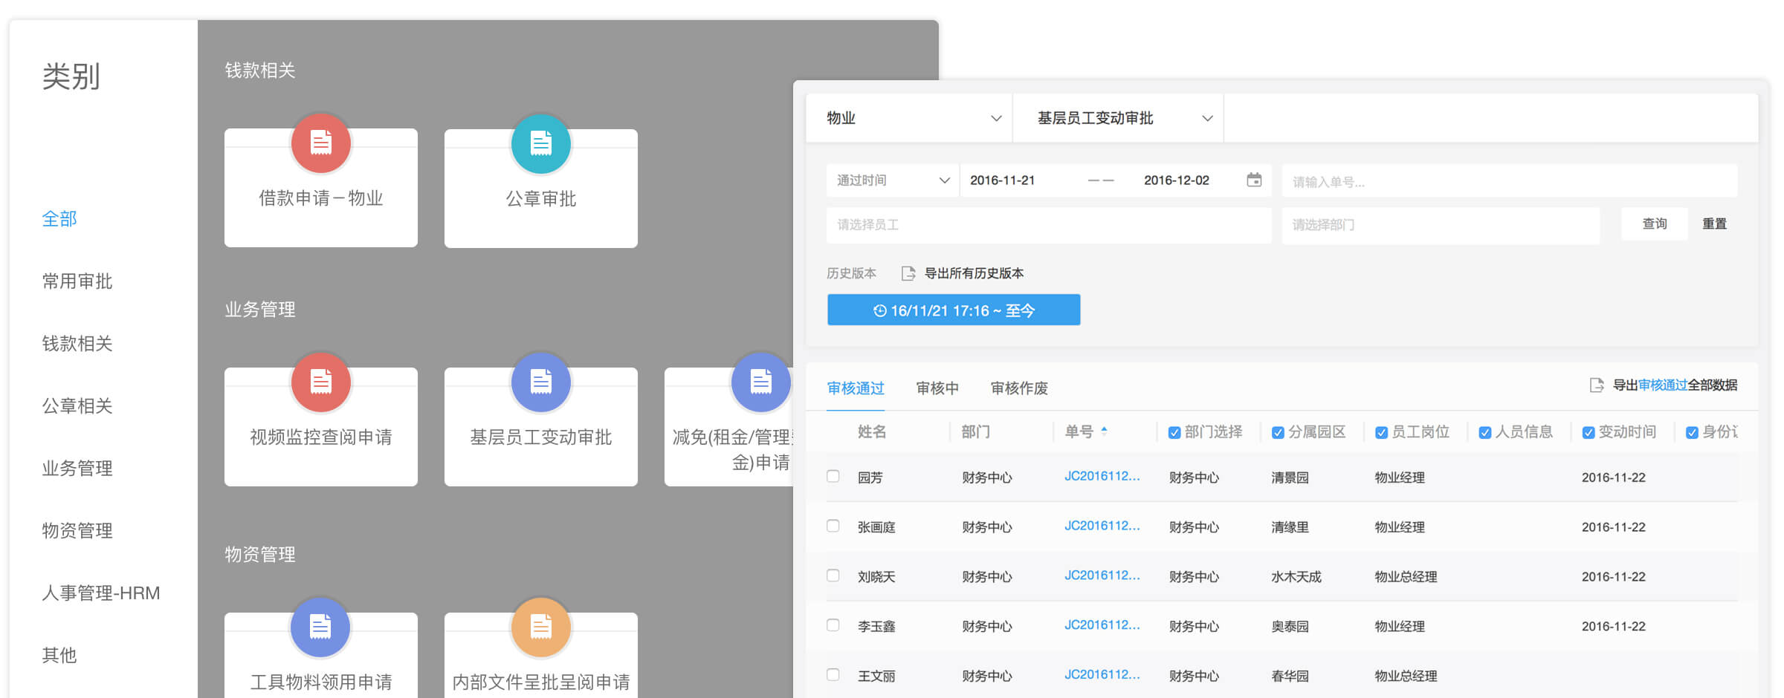Select 钱款相关 in the category sidebar
The height and width of the screenshot is (698, 1784).
coord(77,344)
